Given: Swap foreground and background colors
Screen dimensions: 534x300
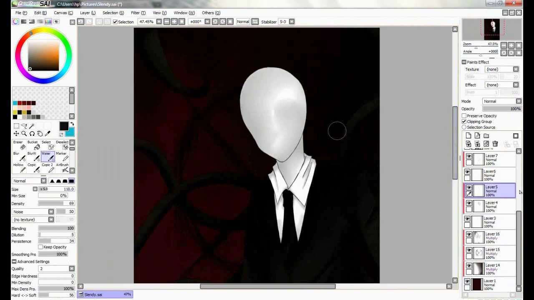Looking at the screenshot, I should 72,125.
